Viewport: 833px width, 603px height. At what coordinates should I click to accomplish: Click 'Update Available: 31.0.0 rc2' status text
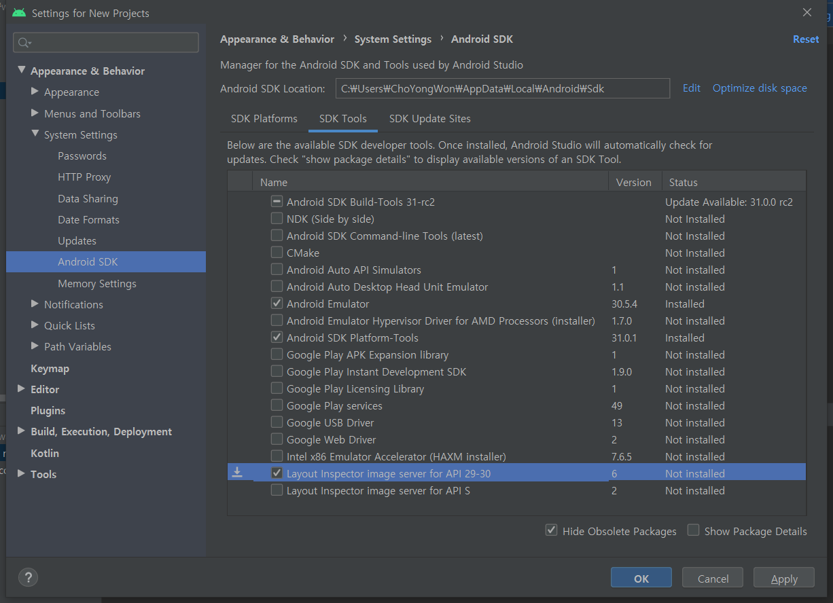pos(729,202)
